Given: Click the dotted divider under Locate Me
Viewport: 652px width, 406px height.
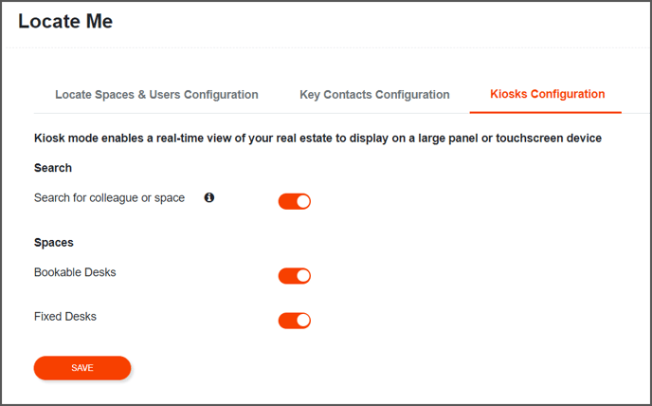Looking at the screenshot, I should click(x=326, y=48).
